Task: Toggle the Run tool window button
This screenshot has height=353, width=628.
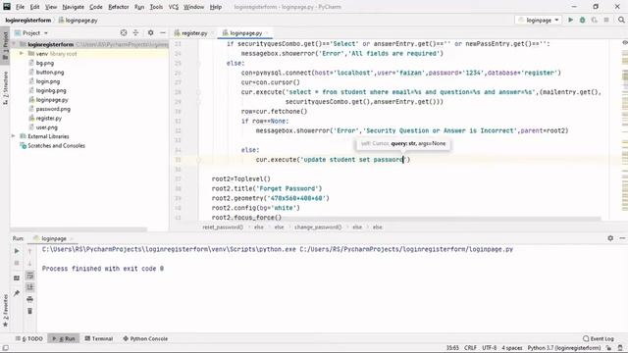Action: [64, 338]
